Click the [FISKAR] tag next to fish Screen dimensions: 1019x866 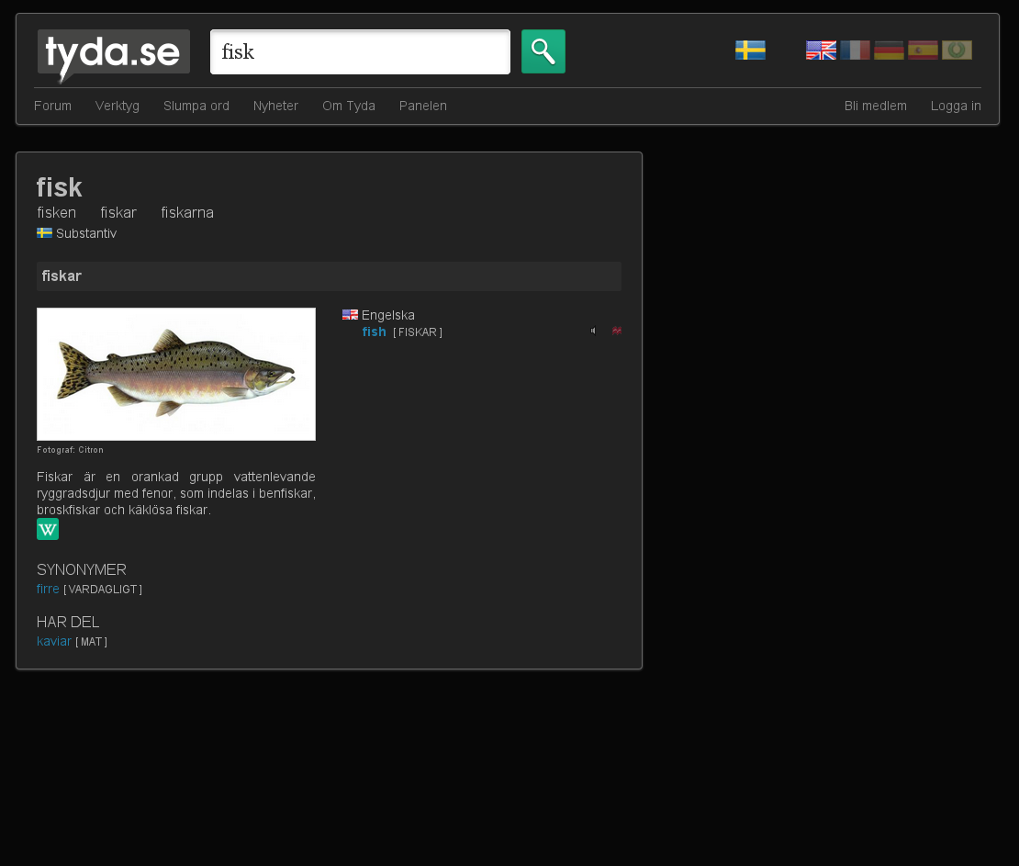(418, 332)
